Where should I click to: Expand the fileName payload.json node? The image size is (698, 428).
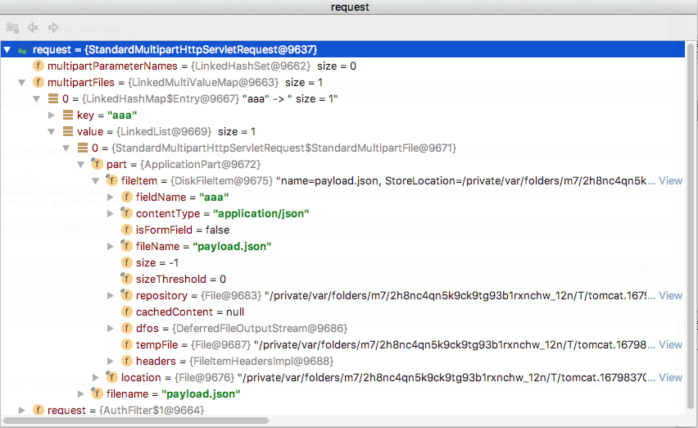pos(111,246)
